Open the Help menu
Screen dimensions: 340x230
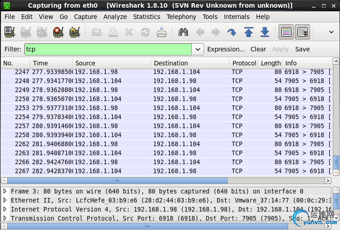click(x=263, y=17)
